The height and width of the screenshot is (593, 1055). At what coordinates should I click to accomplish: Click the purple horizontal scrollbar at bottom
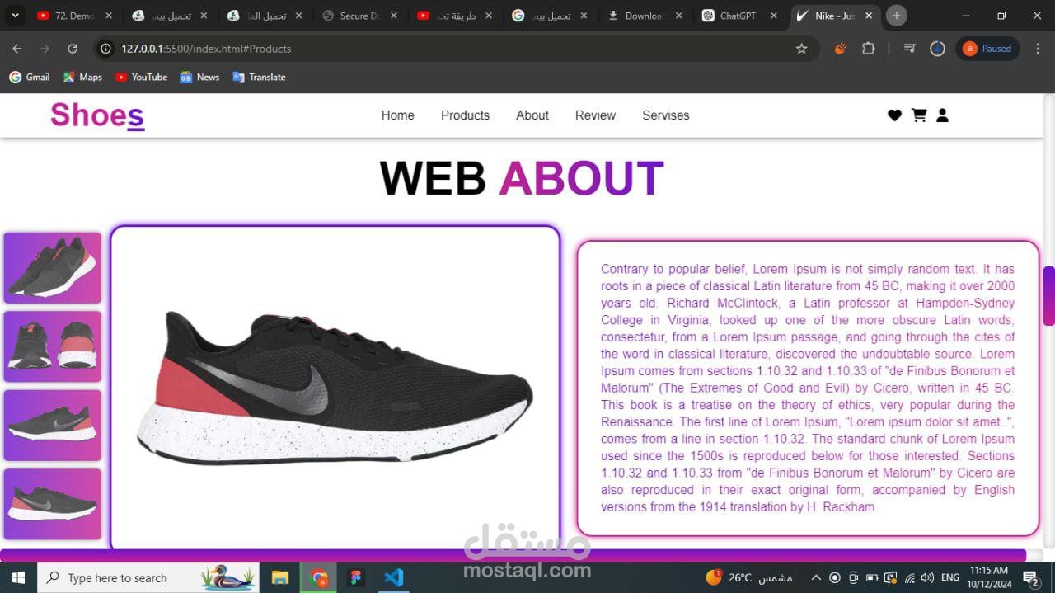tap(513, 555)
